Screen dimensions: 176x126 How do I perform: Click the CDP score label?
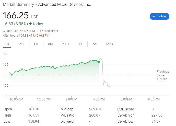click(x=125, y=109)
